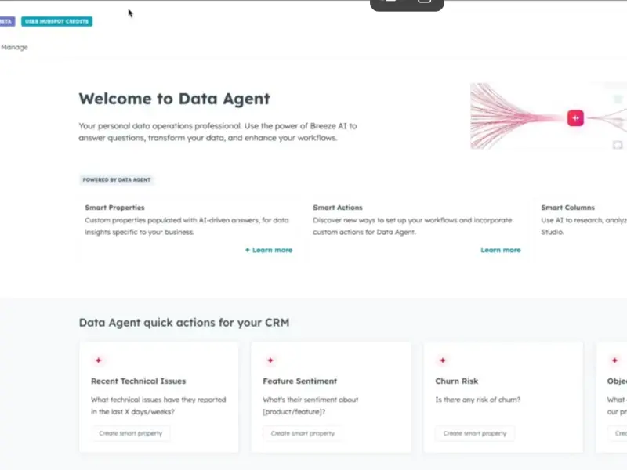Click the plus icon beside Smart Properties Learn more

248,250
